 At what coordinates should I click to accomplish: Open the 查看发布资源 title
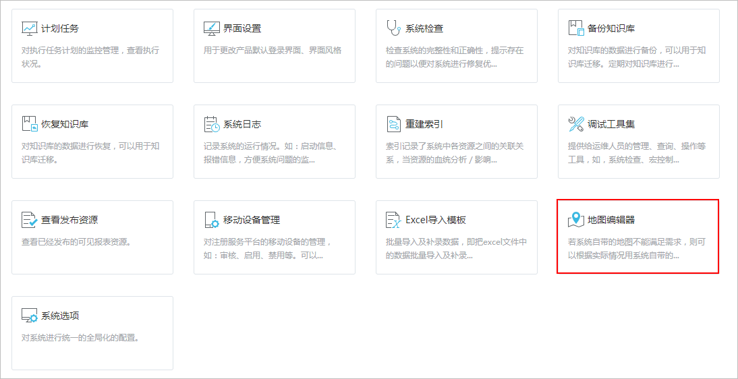pyautogui.click(x=69, y=220)
